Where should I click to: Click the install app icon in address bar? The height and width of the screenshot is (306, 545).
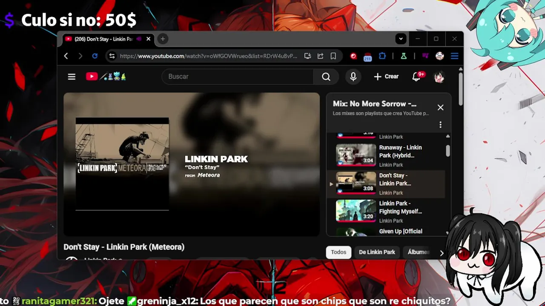pyautogui.click(x=307, y=56)
